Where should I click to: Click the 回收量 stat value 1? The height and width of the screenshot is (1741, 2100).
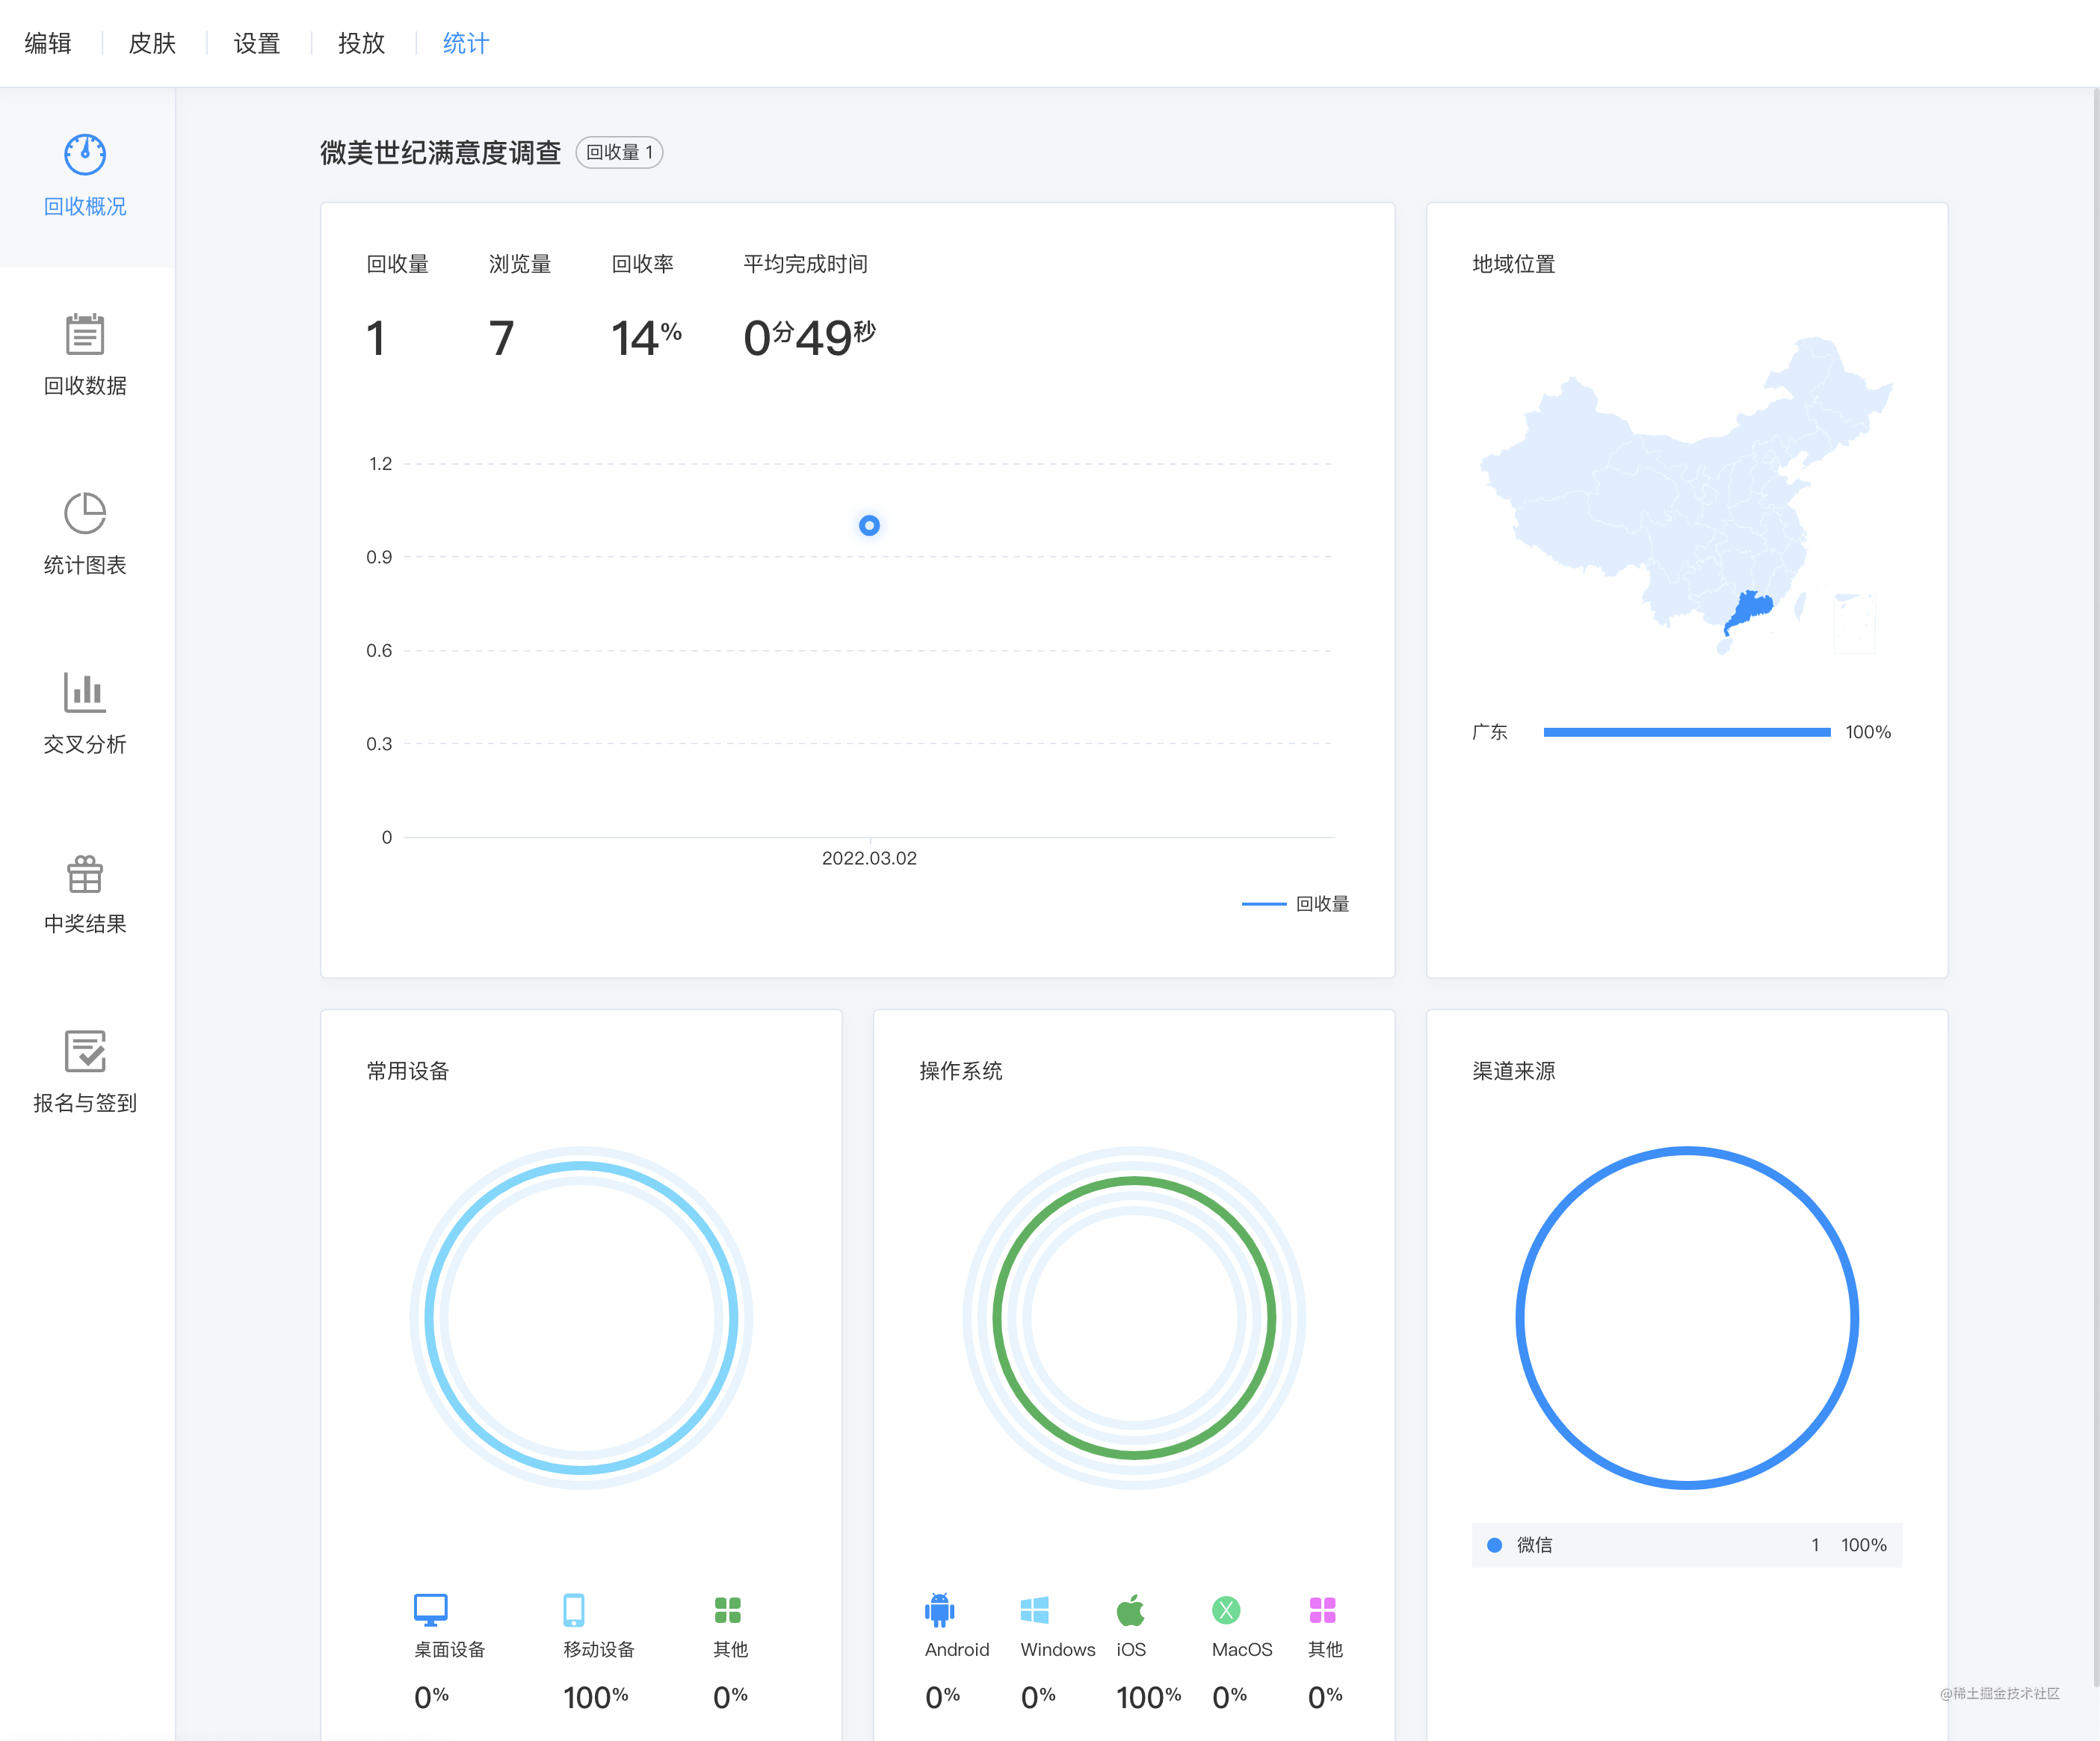coord(376,338)
